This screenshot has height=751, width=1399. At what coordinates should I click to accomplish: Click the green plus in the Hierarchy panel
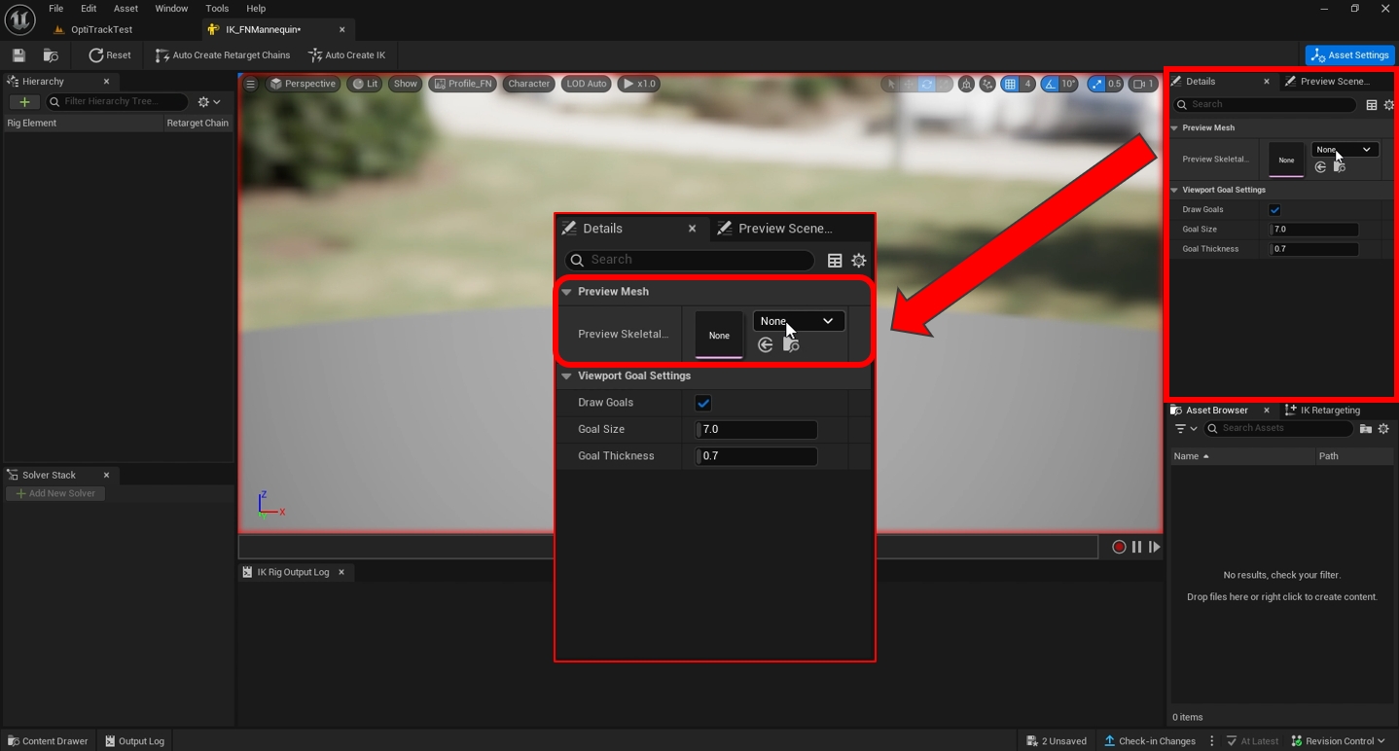24,102
